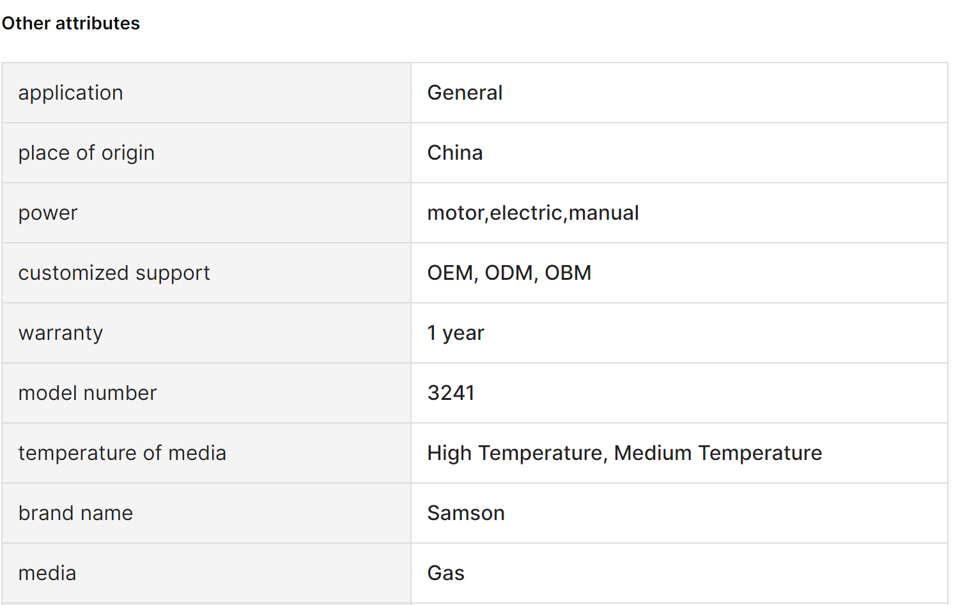Click the "Samson" brand value
Viewport: 958px width, 605px height.
466,514
